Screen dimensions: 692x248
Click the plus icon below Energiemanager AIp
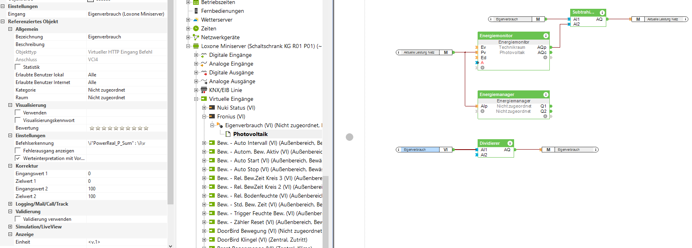point(482,111)
